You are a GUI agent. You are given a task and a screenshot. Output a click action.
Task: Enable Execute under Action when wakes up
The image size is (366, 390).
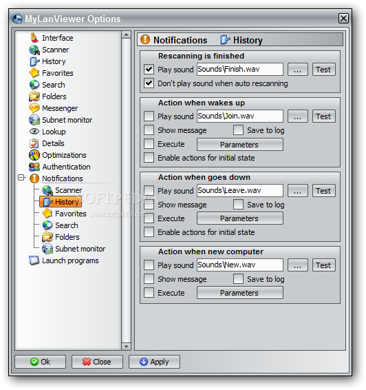click(x=149, y=144)
